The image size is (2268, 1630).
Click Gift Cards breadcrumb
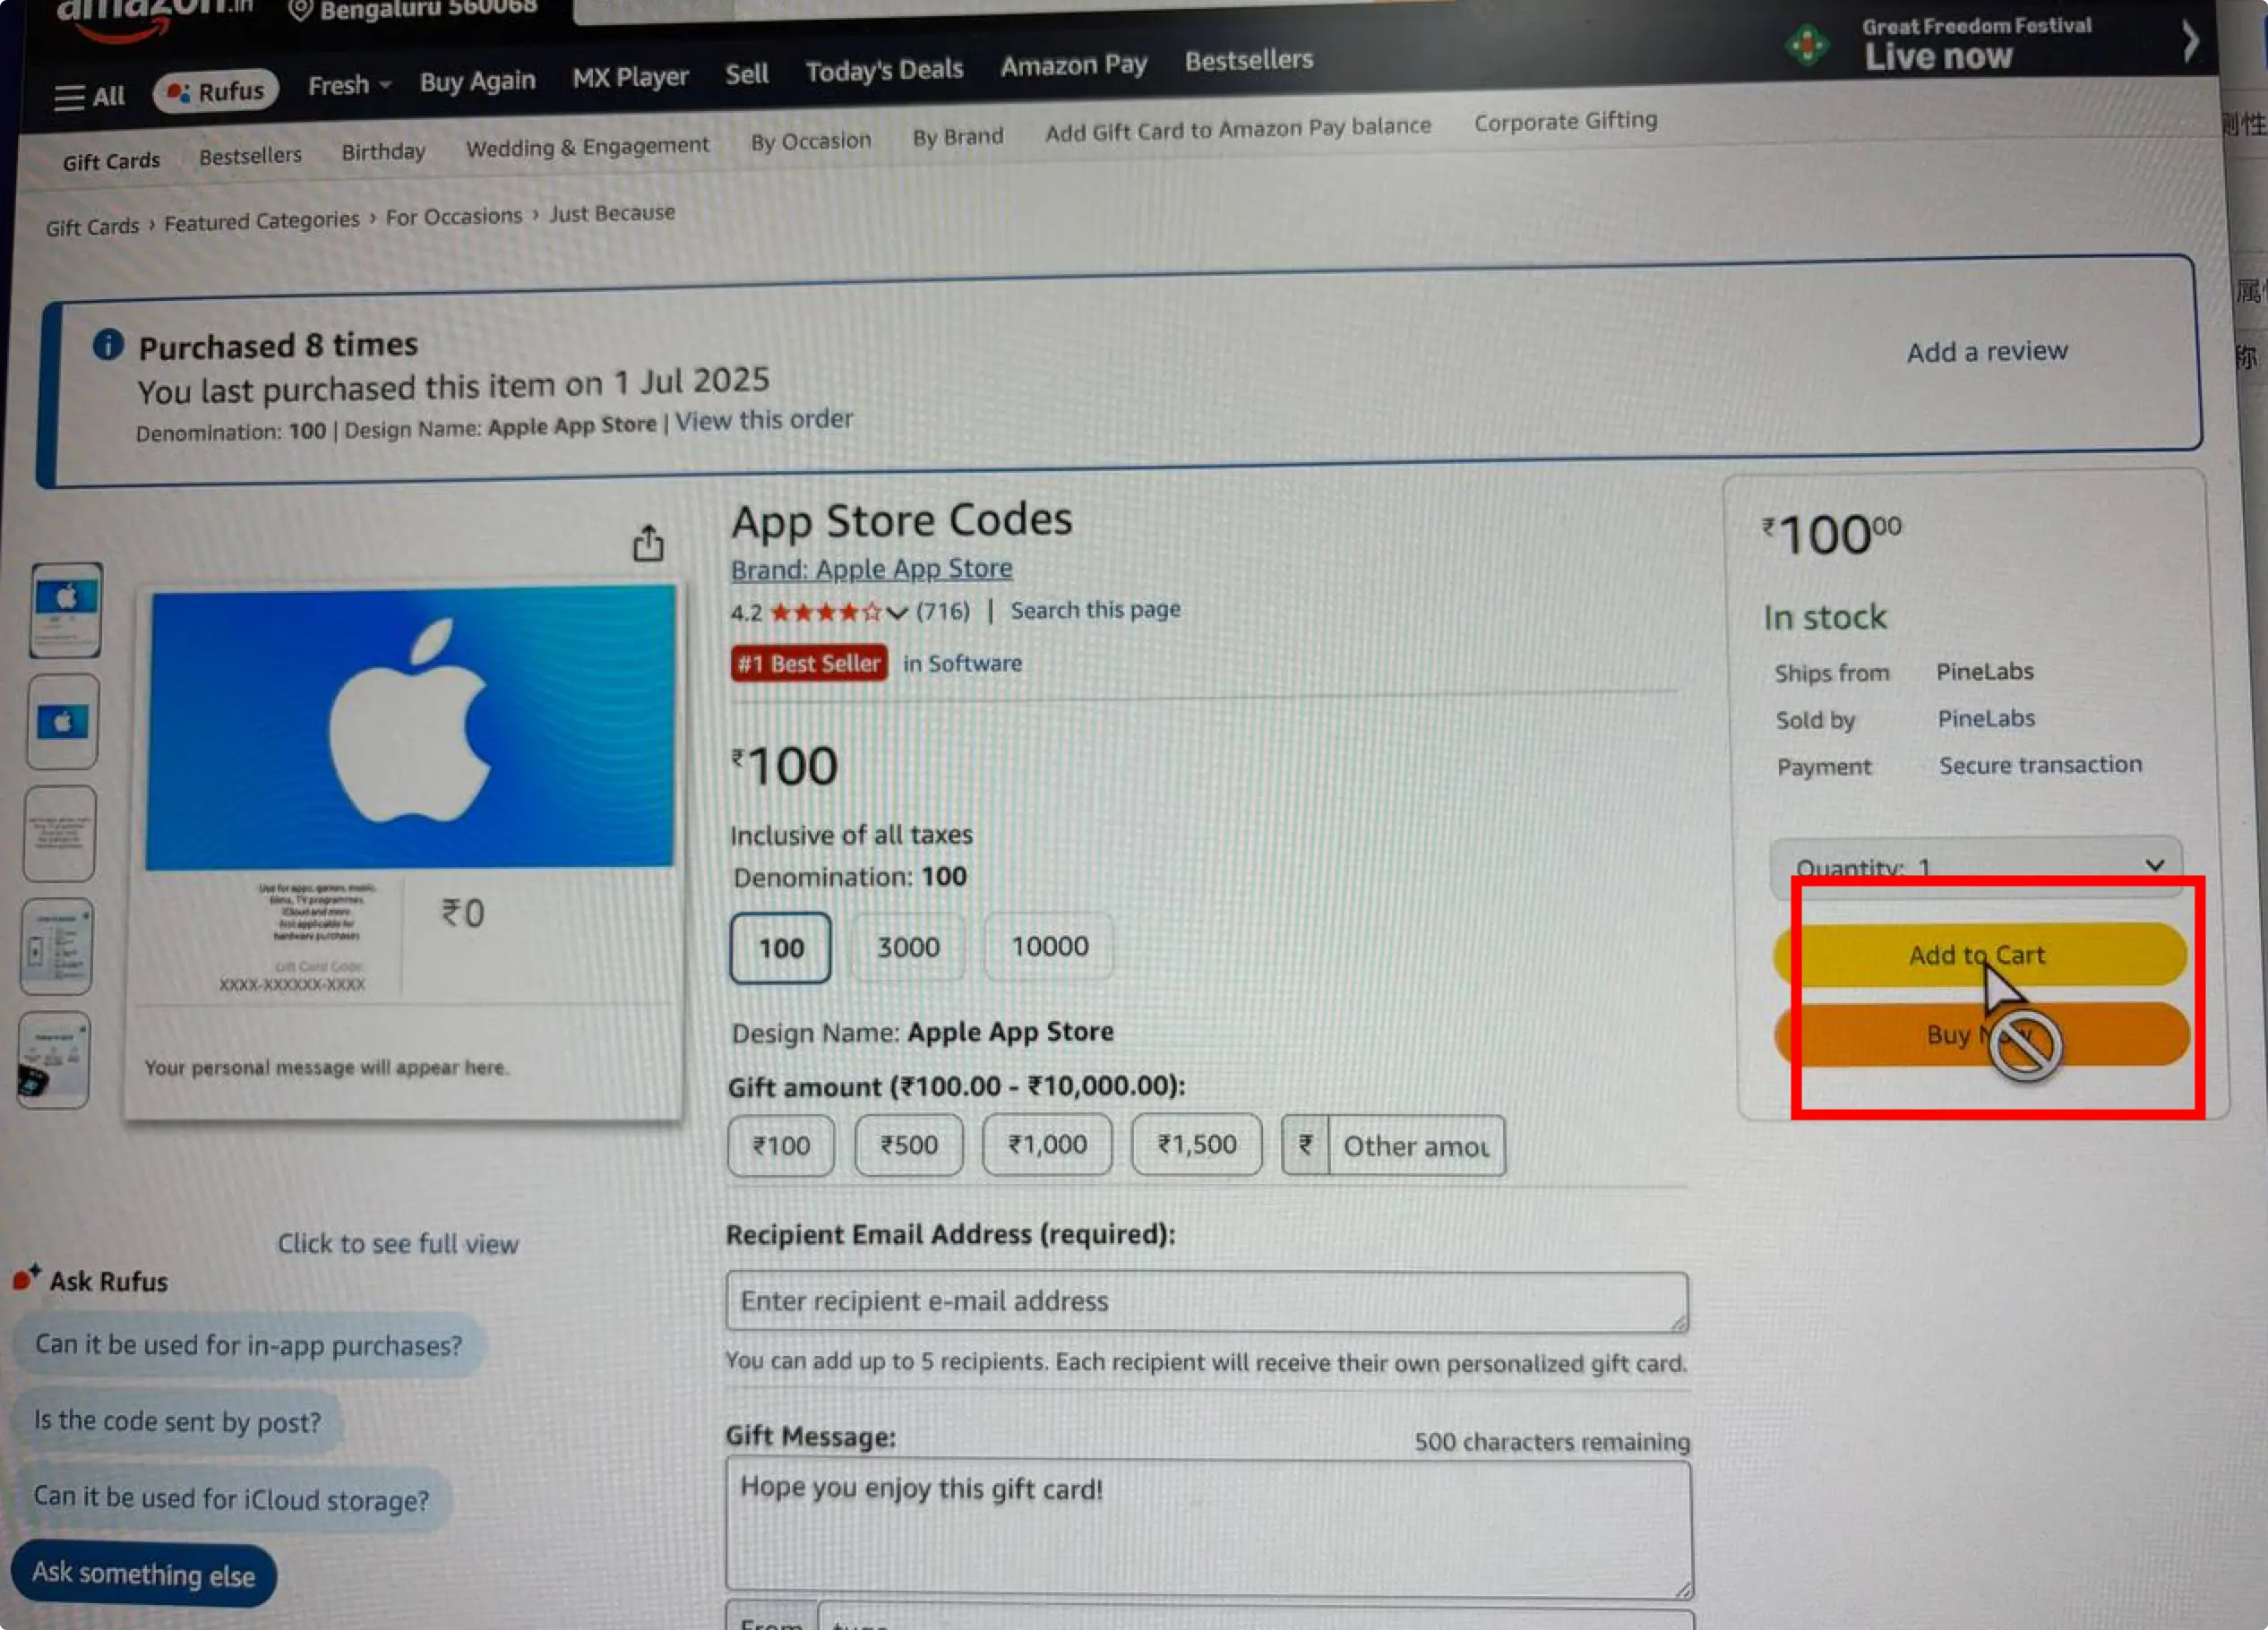[x=92, y=227]
